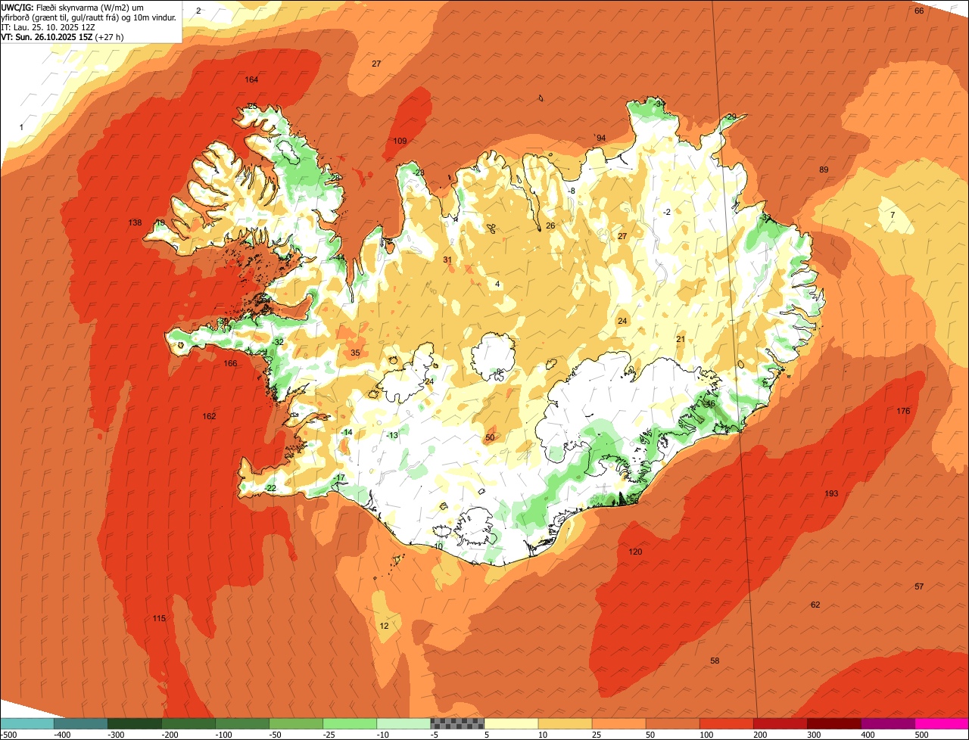Select the legend swatch between -25 and -10
Screen dimensions: 969x740
(x=350, y=723)
